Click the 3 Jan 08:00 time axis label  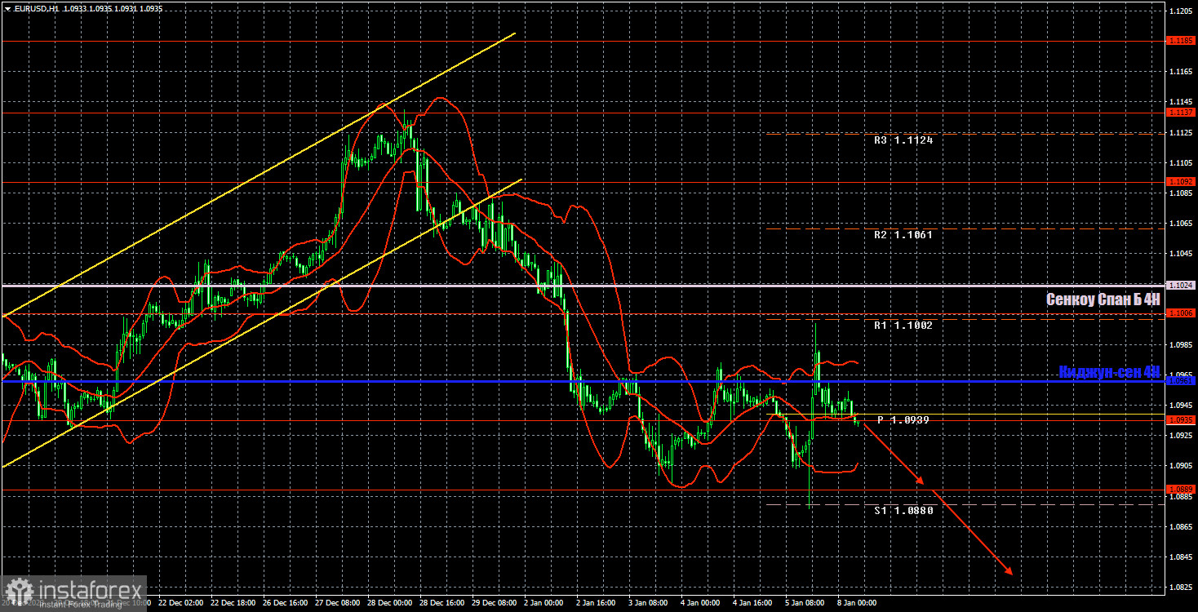click(649, 603)
